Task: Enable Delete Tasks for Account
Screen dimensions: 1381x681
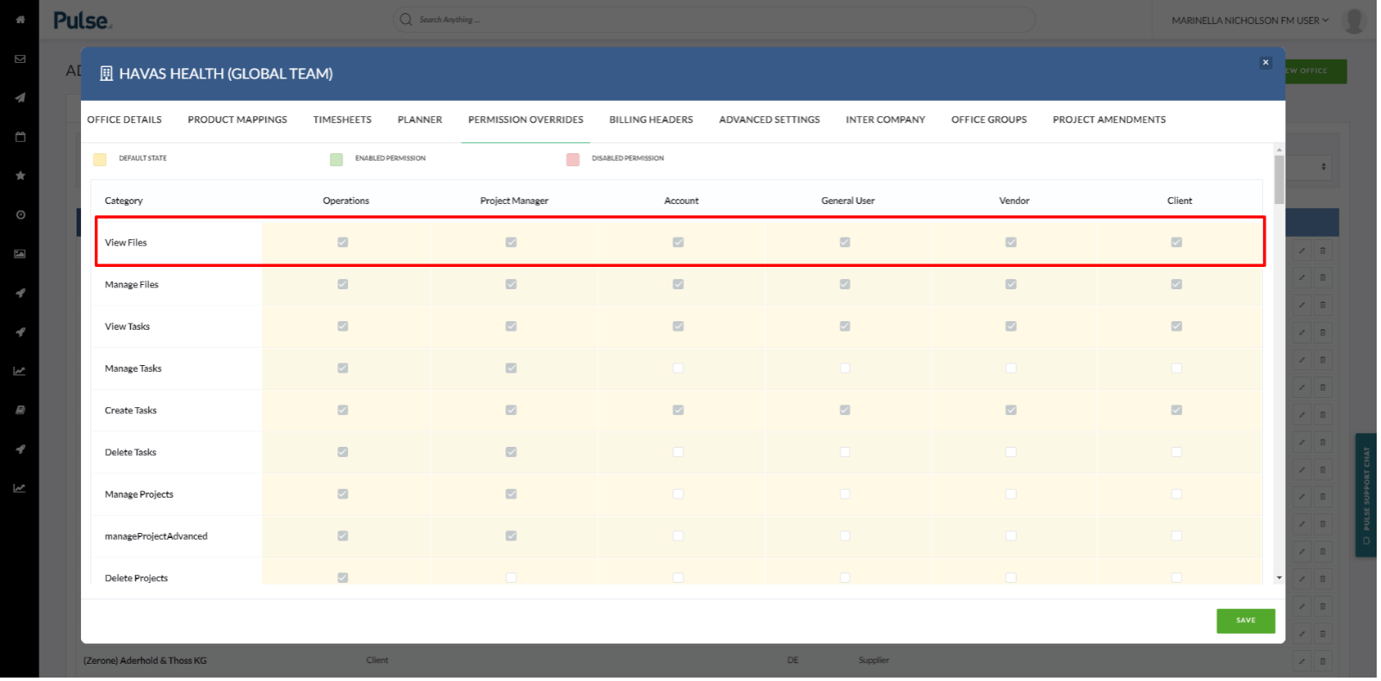Action: click(x=680, y=454)
